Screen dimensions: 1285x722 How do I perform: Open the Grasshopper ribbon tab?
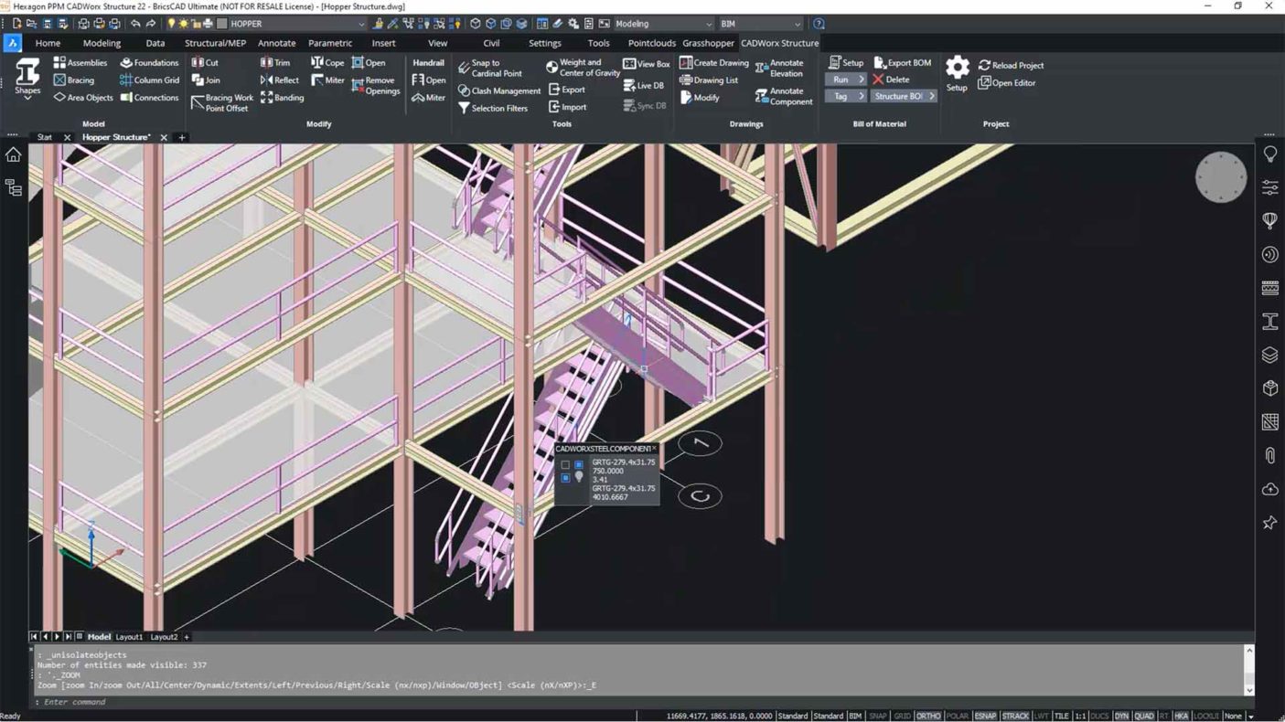tap(709, 43)
